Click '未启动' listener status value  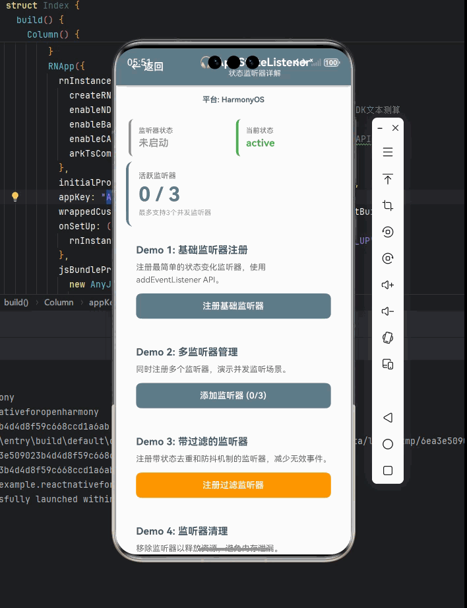pos(154,143)
